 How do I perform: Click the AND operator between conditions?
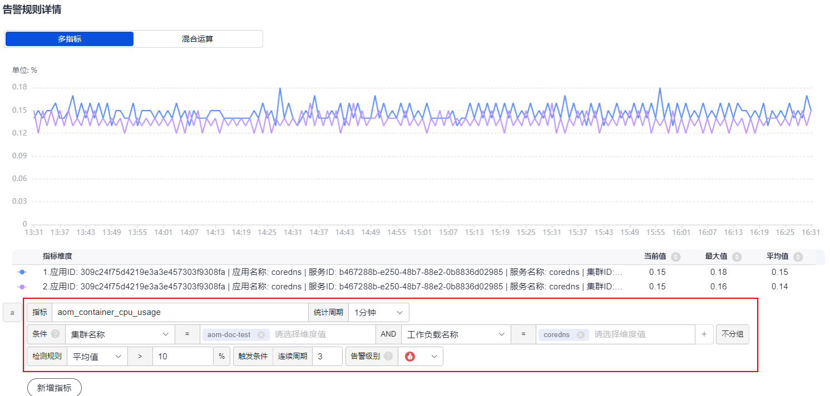pyautogui.click(x=388, y=334)
